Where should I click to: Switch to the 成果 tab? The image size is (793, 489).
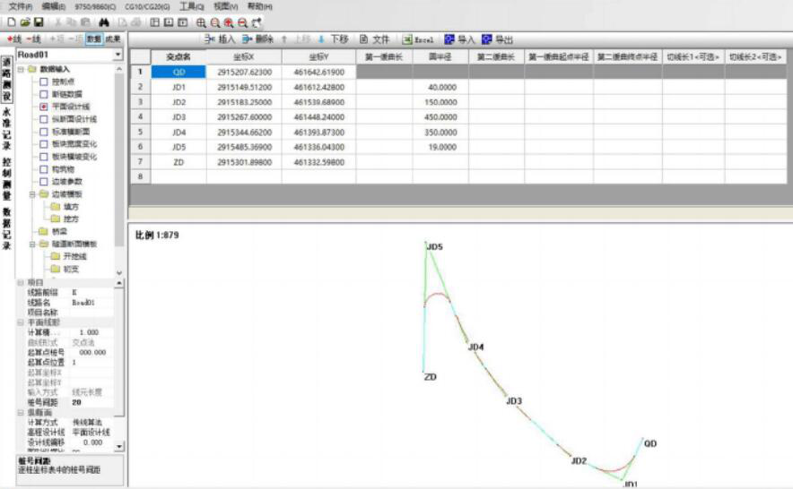coord(112,39)
